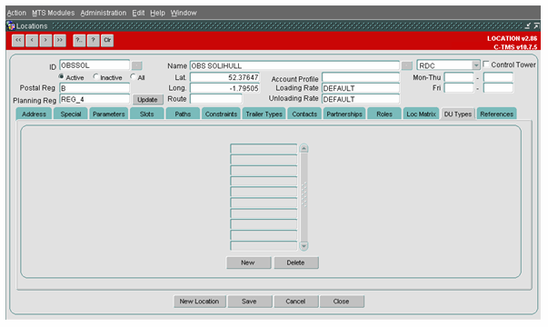The height and width of the screenshot is (327, 548).
Task: Open the Administration menu
Action: click(x=104, y=13)
